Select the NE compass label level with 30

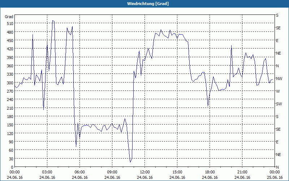[278, 155]
